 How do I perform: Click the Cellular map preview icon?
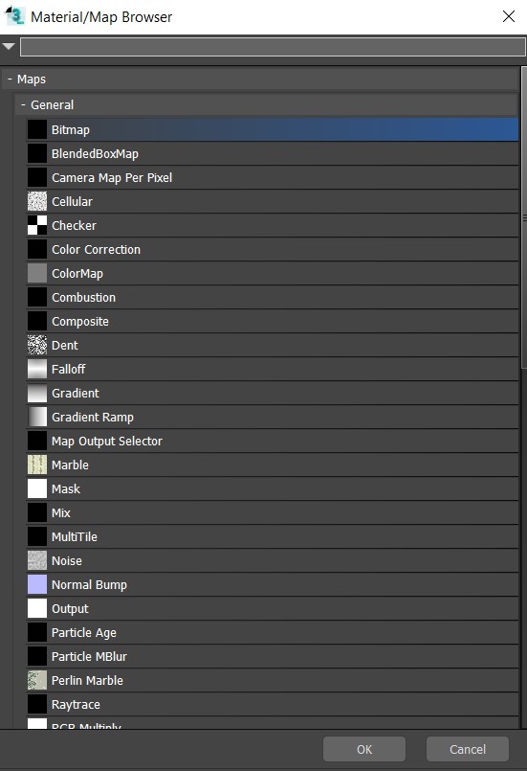37,201
